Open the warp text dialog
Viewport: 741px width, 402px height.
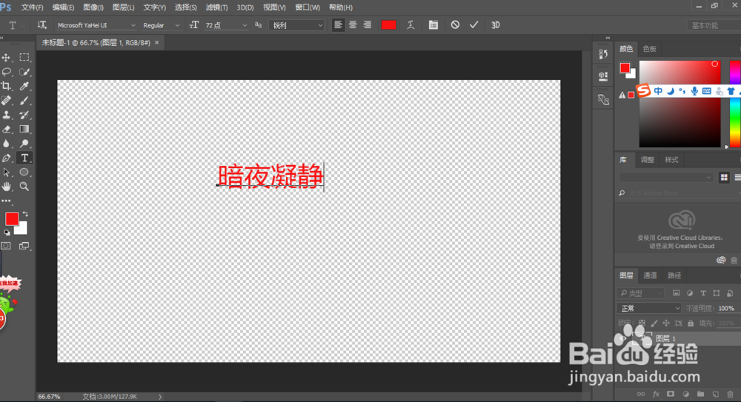click(411, 25)
